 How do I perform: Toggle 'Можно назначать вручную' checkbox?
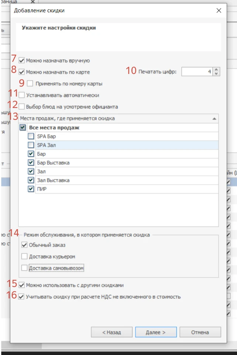[22, 60]
